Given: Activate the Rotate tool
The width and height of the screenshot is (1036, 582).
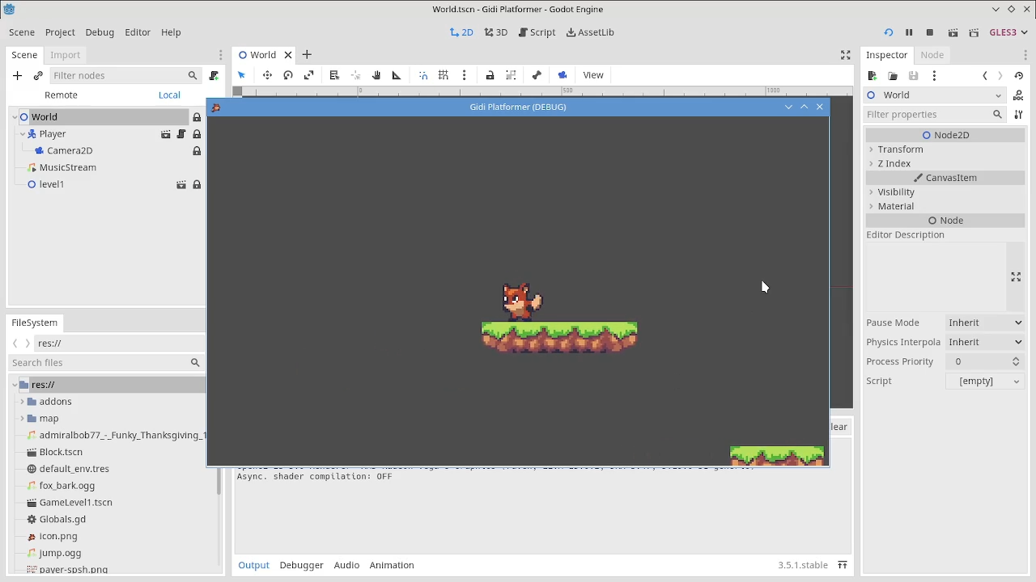Looking at the screenshot, I should (288, 74).
